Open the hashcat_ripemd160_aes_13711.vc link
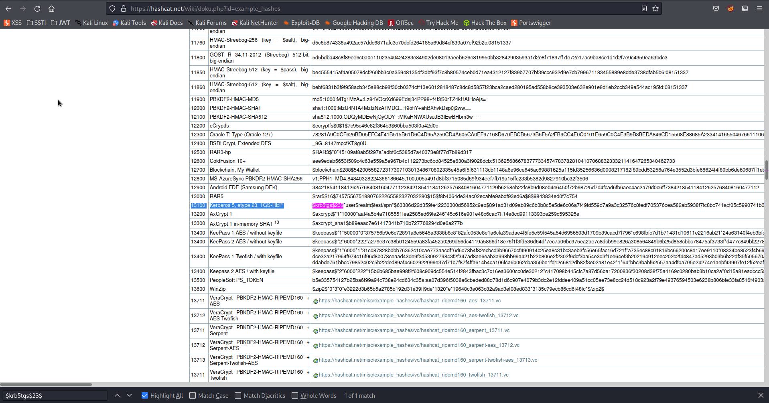Image resolution: width=769 pixels, height=403 pixels. (x=410, y=301)
